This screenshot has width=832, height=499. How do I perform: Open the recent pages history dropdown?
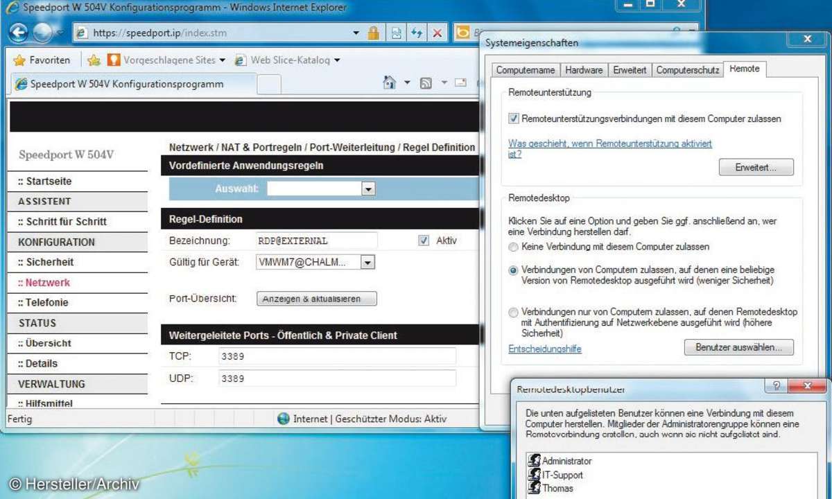point(60,33)
